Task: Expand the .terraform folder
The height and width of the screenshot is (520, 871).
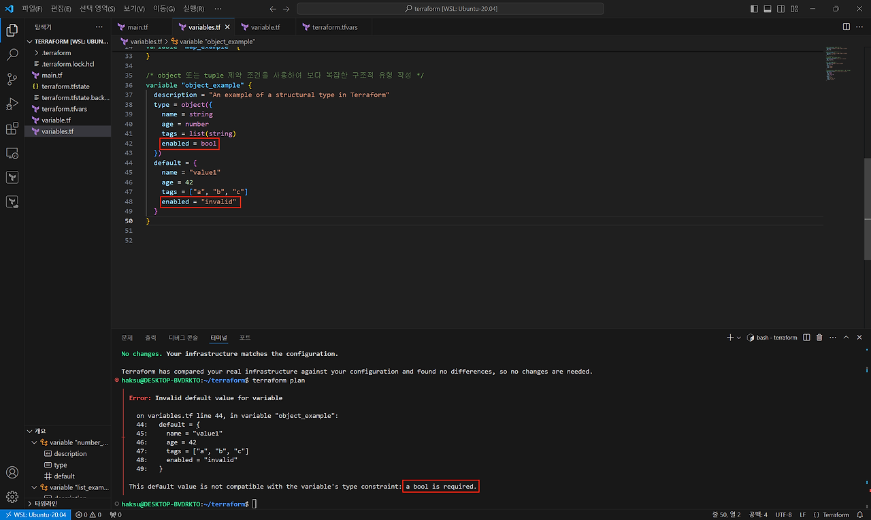Action: pyautogui.click(x=37, y=52)
